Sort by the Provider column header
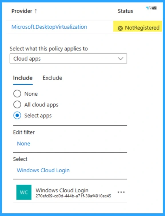165x216 pixels. pos(22,11)
